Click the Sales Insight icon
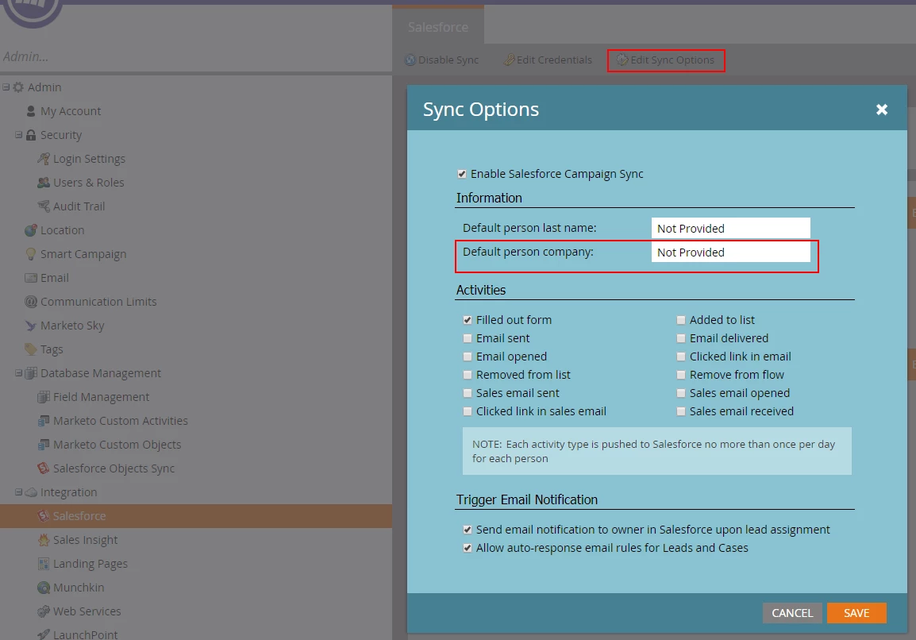Screen dimensions: 916x640 point(44,540)
